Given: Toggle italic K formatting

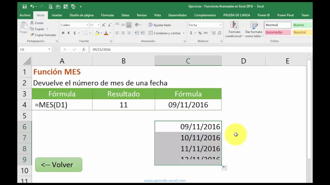Looking at the screenshot, I should (69, 33).
